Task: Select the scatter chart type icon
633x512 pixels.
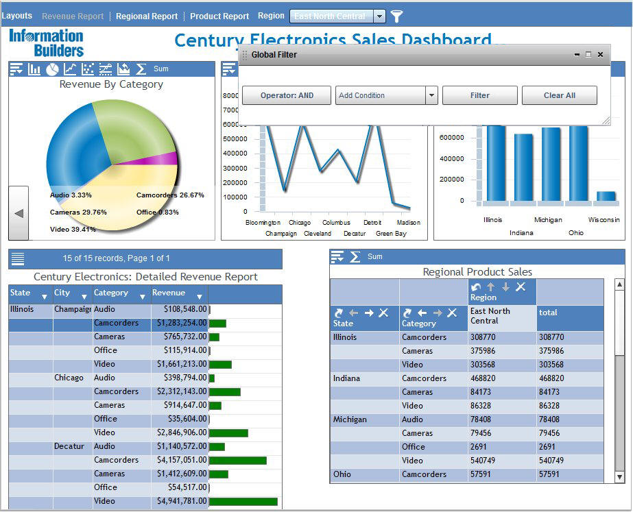Action: tap(88, 69)
